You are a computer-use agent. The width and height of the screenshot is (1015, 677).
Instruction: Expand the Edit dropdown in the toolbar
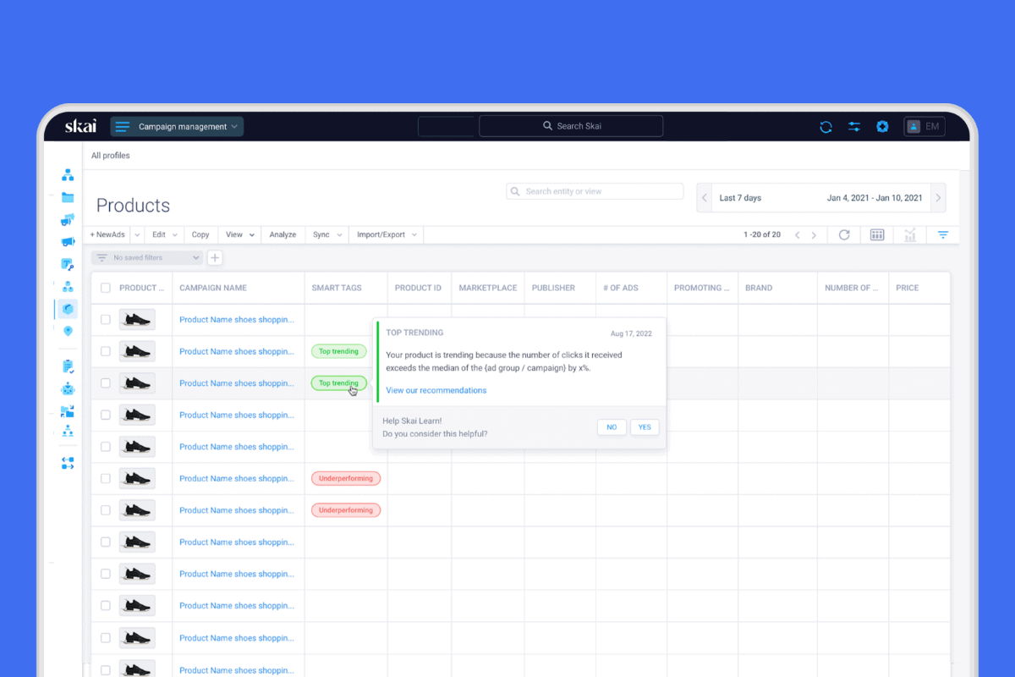(163, 234)
